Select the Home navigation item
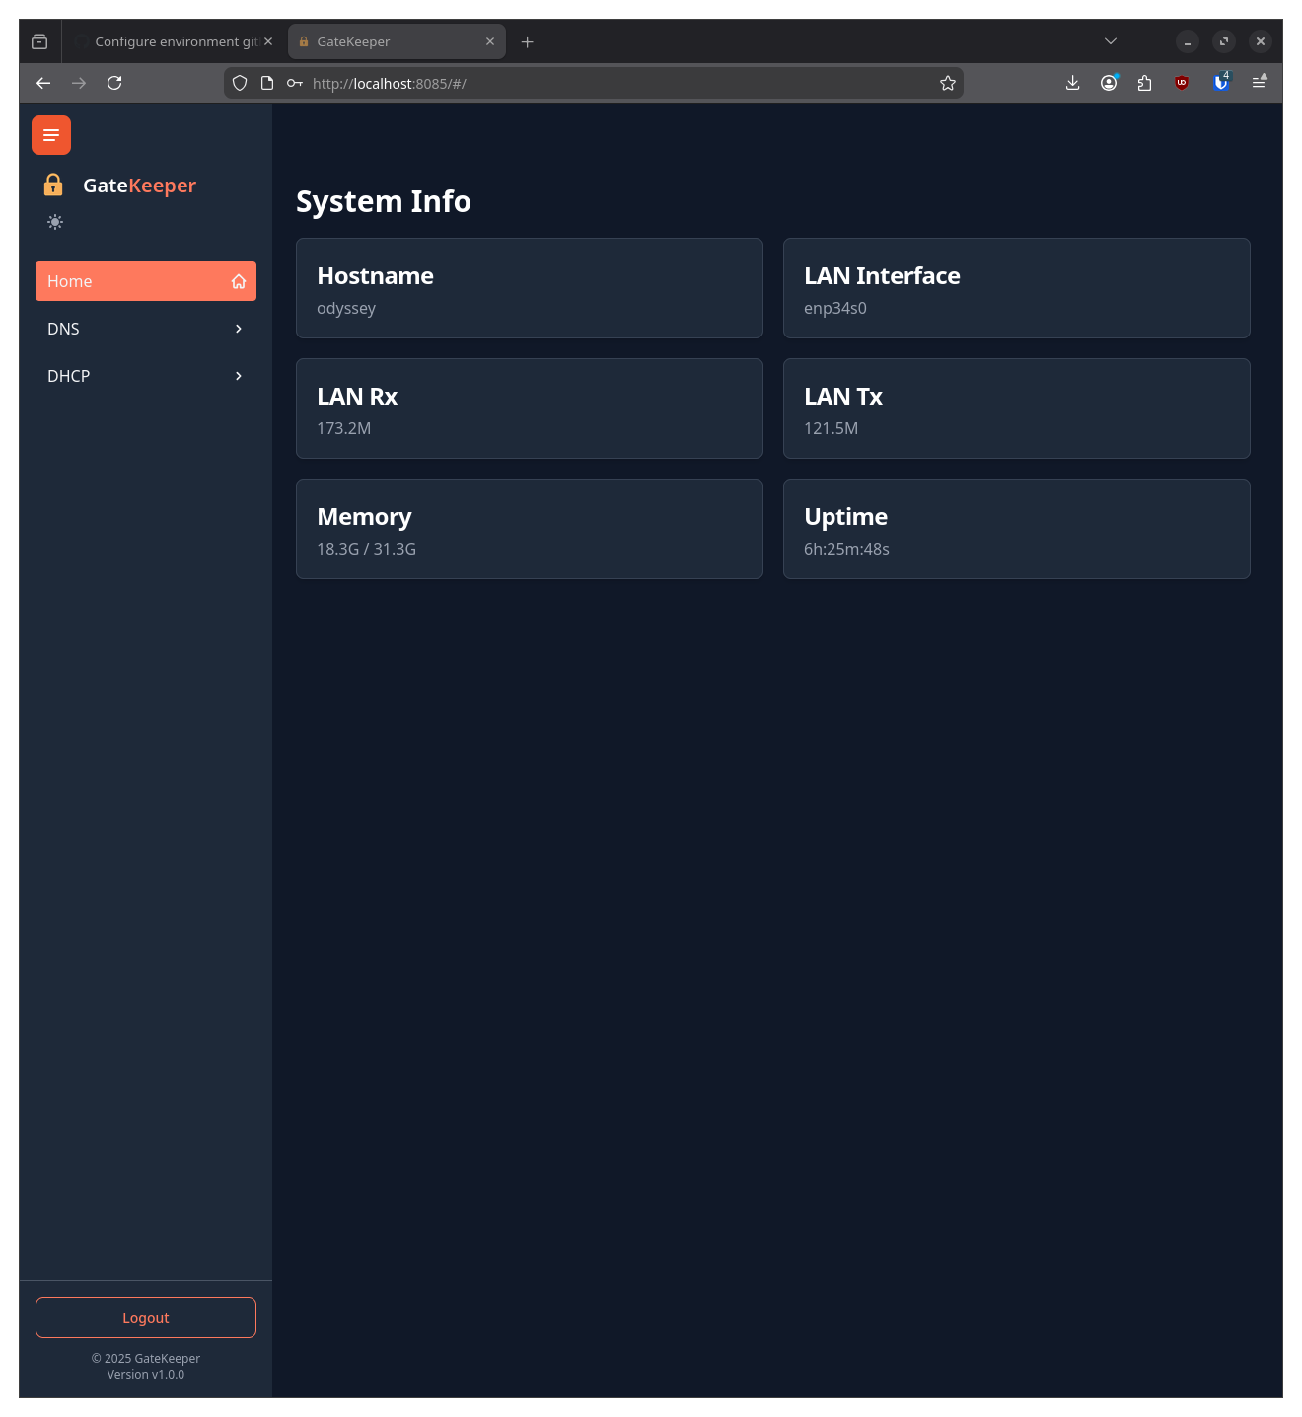 tap(118, 281)
